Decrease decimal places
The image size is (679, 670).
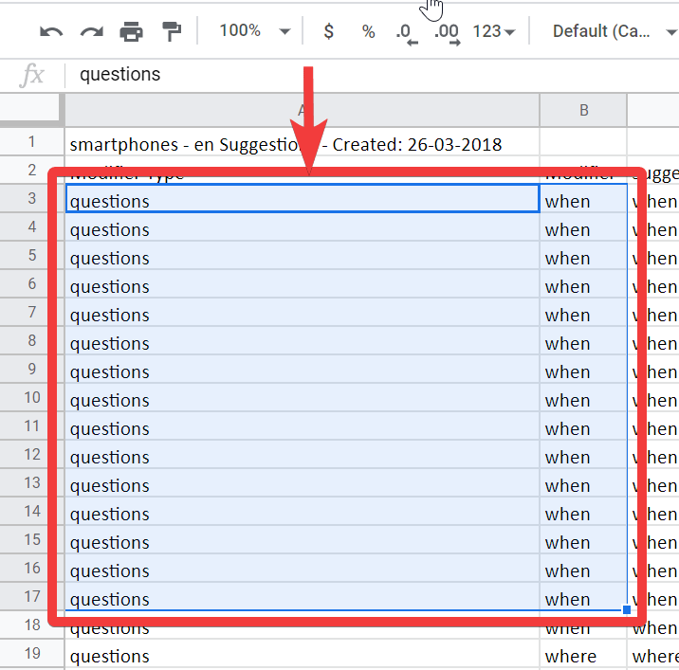pyautogui.click(x=407, y=34)
